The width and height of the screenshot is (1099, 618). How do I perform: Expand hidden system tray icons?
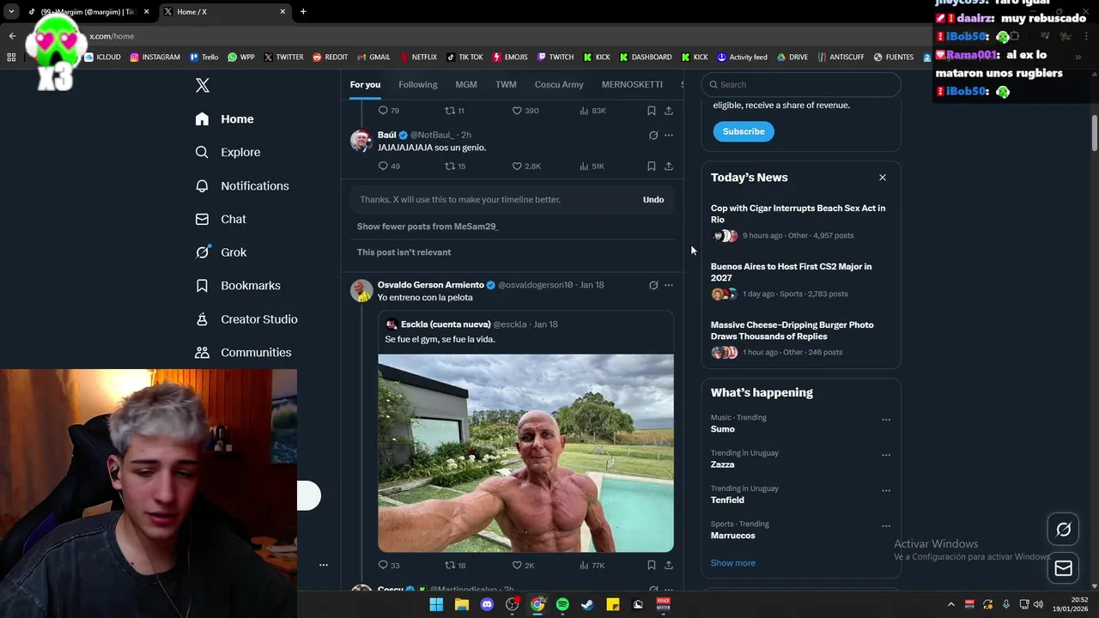pos(950,604)
